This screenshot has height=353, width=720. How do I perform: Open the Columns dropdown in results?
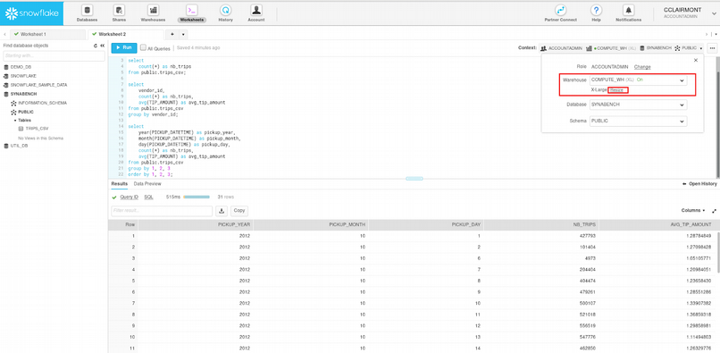coord(693,211)
